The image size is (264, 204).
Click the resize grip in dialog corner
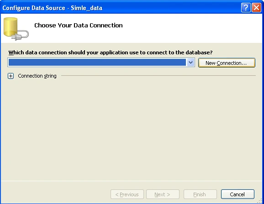260,201
